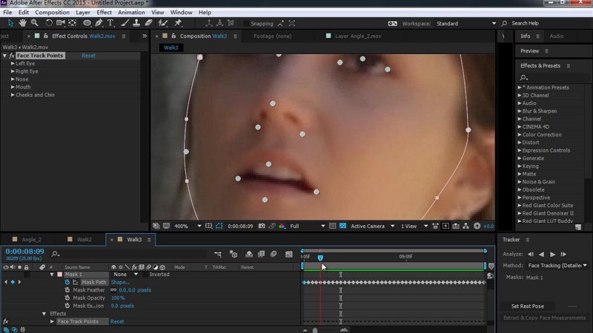The width and height of the screenshot is (593, 333).
Task: Toggle mask and shape path visibility icon
Action: [x=219, y=226]
